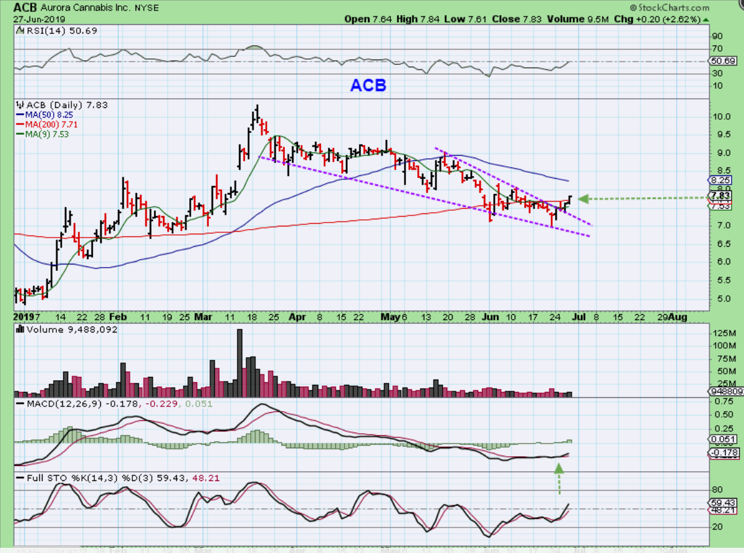
Task: Click the High 7.84 value
Action: click(x=418, y=19)
